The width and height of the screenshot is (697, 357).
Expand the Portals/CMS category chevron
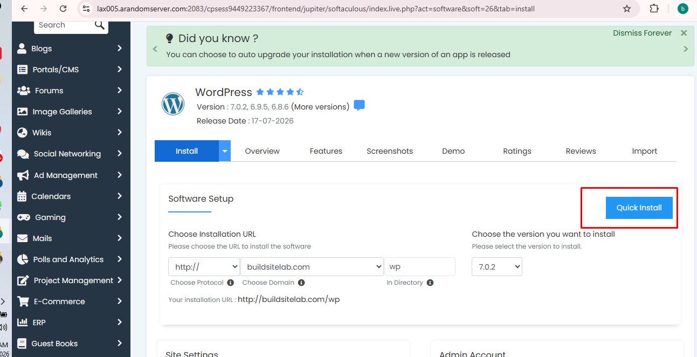(x=120, y=70)
